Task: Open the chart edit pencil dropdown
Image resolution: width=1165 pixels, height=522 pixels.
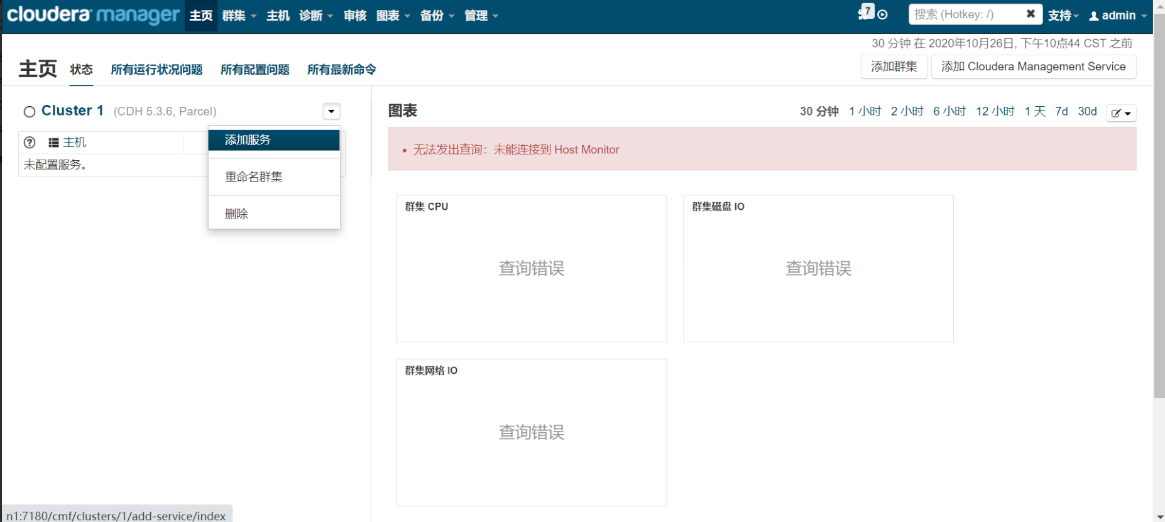Action: click(x=1121, y=113)
